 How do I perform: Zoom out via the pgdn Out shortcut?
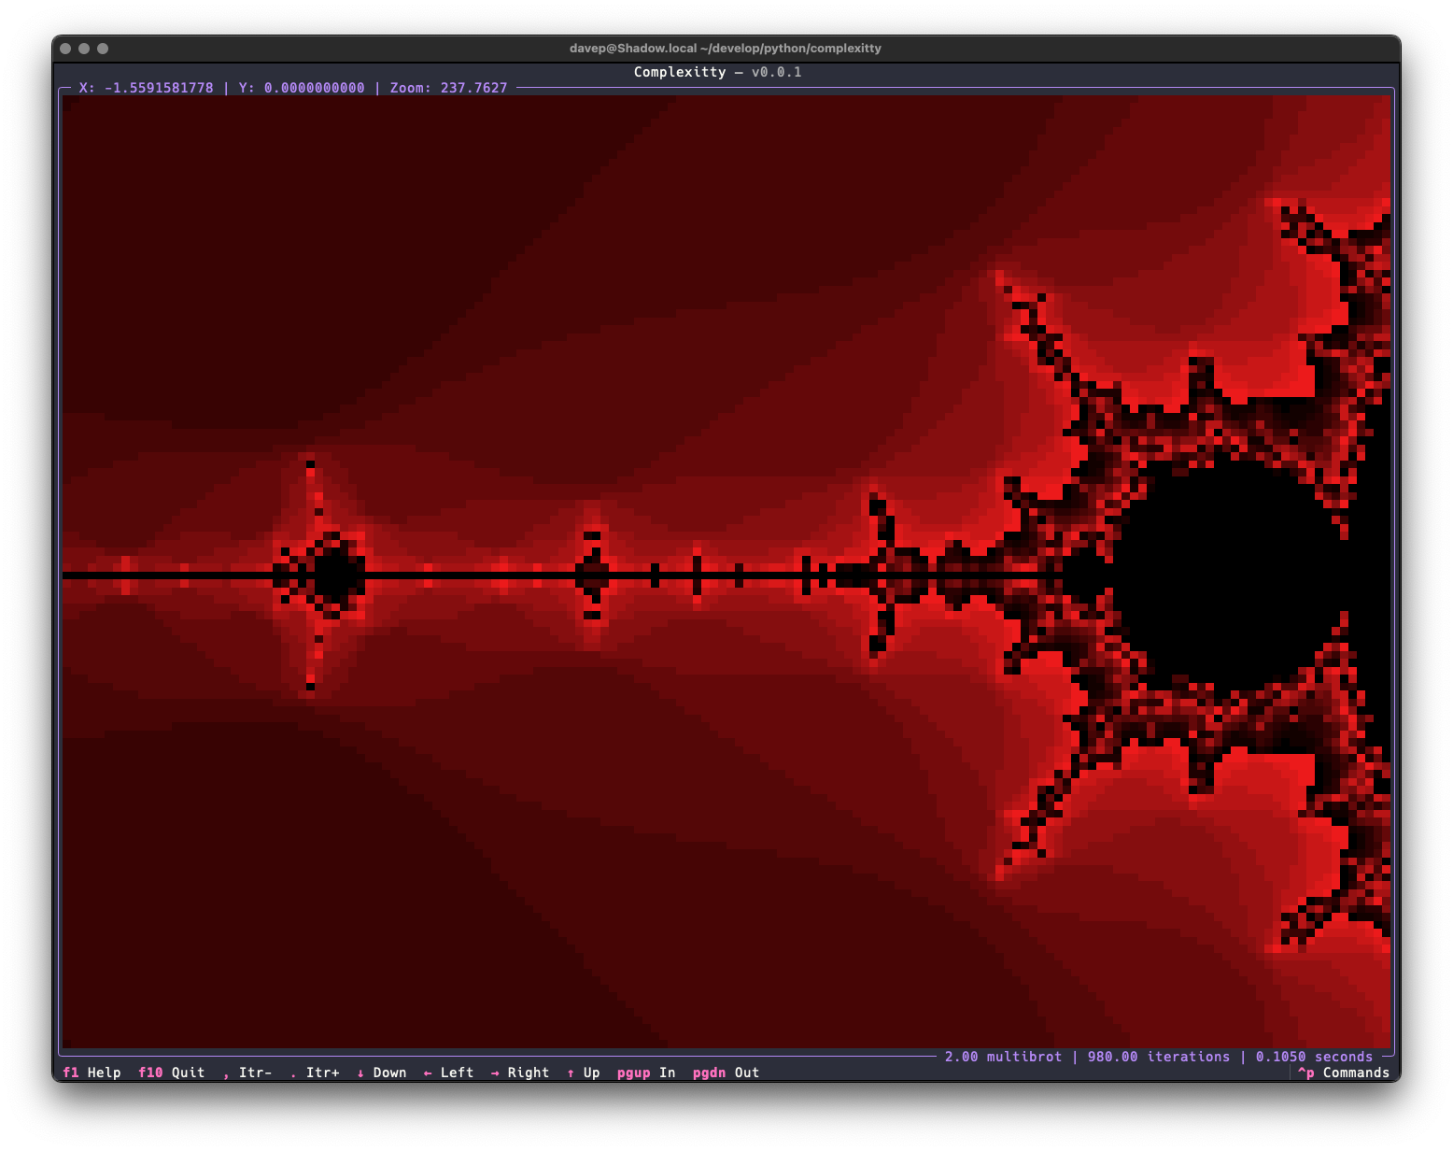click(726, 1073)
